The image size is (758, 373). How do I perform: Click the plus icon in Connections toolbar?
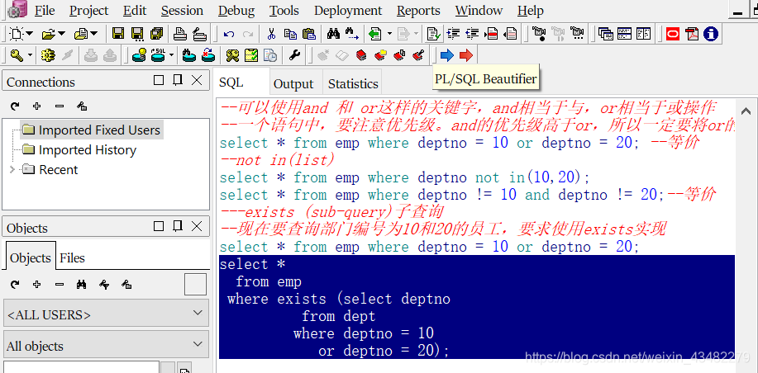[x=36, y=106]
